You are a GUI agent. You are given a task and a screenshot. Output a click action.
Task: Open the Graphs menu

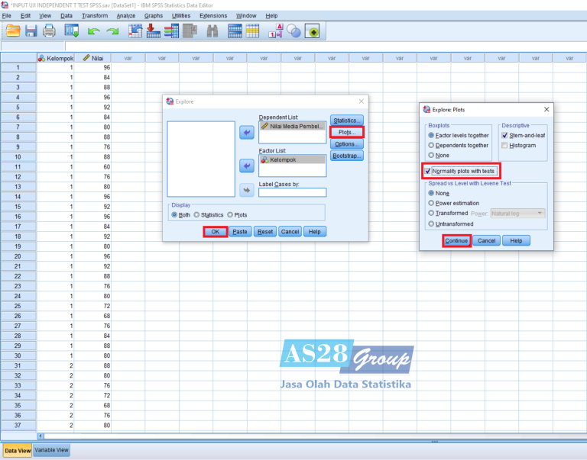154,15
